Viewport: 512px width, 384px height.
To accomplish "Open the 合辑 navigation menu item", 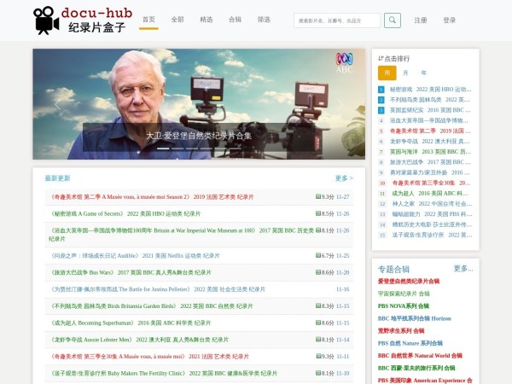I will (x=235, y=20).
